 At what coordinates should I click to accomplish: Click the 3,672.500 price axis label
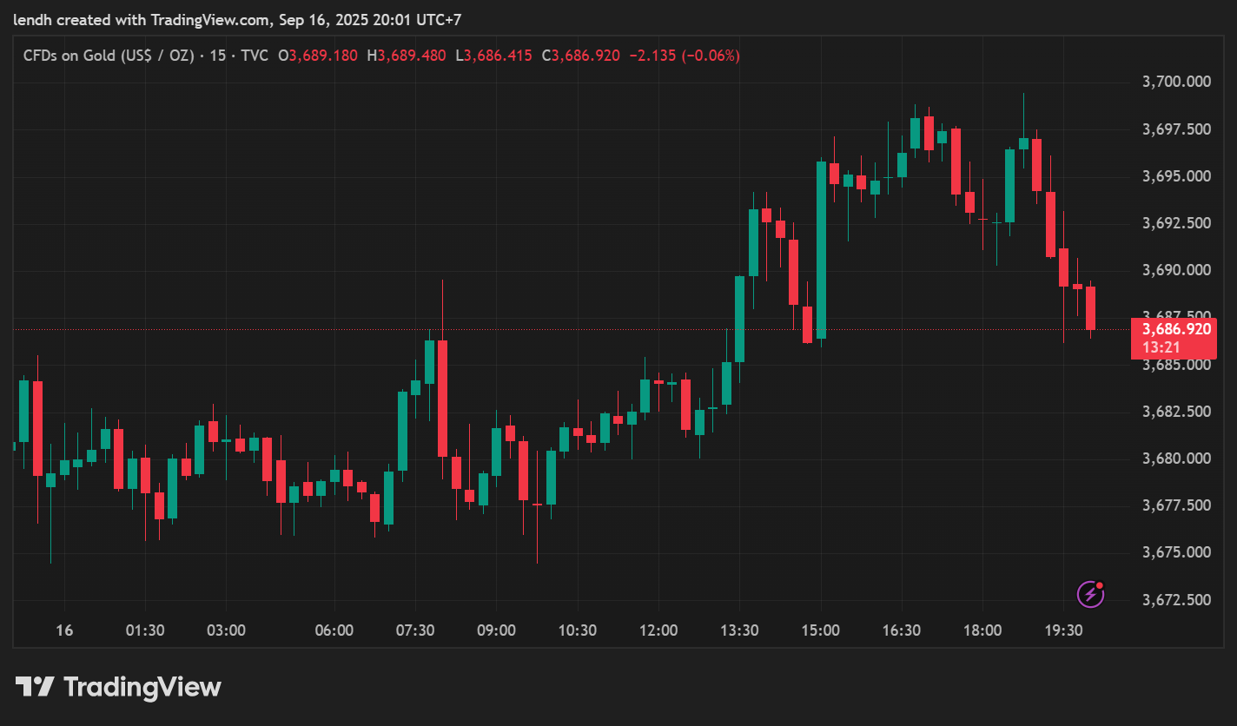click(1176, 600)
